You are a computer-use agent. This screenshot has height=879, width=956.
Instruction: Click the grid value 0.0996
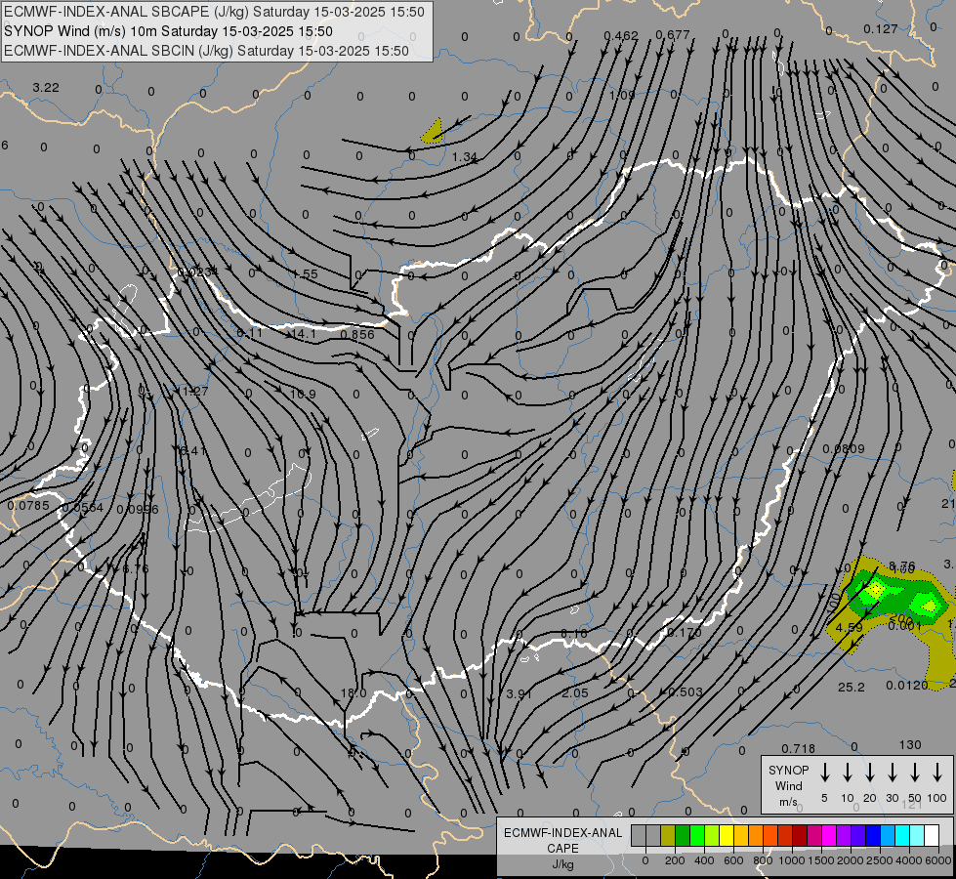coord(137,510)
